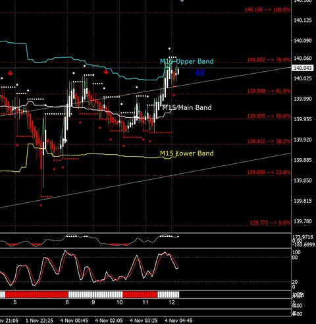Click the stochastic 80 level label

coord(295,257)
